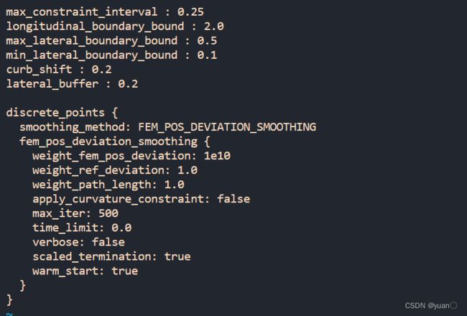Select the max_lateral_boundary_bound line
The width and height of the screenshot is (467, 316).
(111, 40)
